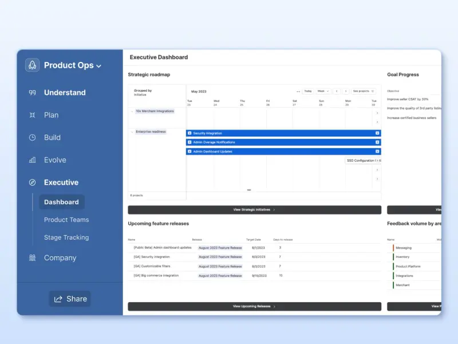Click the rocket logo icon

click(33, 65)
